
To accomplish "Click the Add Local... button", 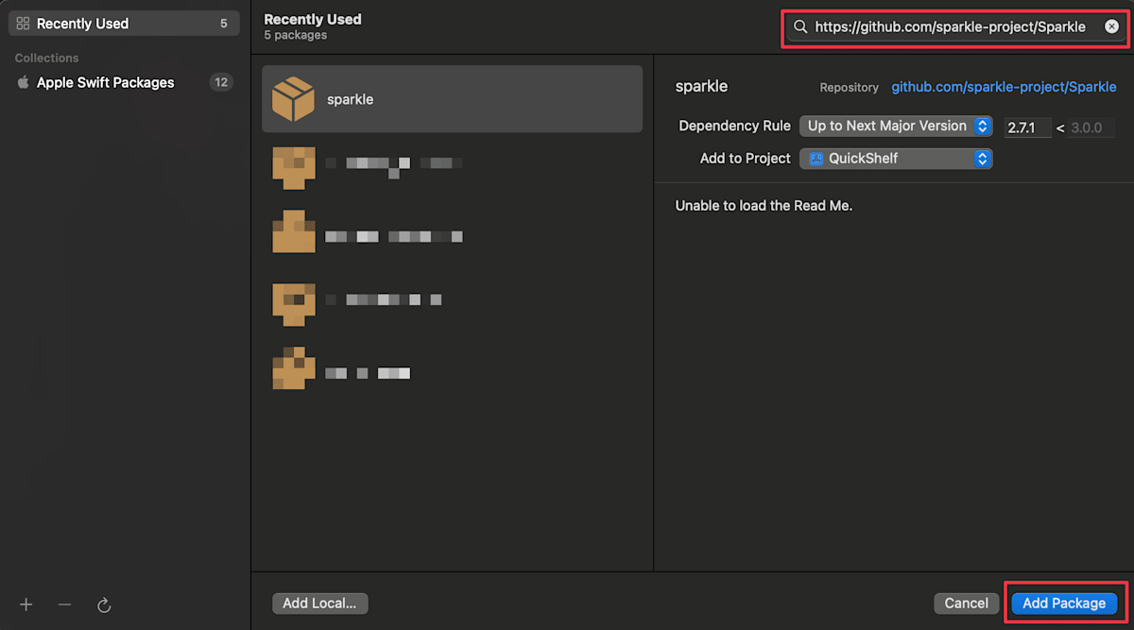I will (319, 604).
